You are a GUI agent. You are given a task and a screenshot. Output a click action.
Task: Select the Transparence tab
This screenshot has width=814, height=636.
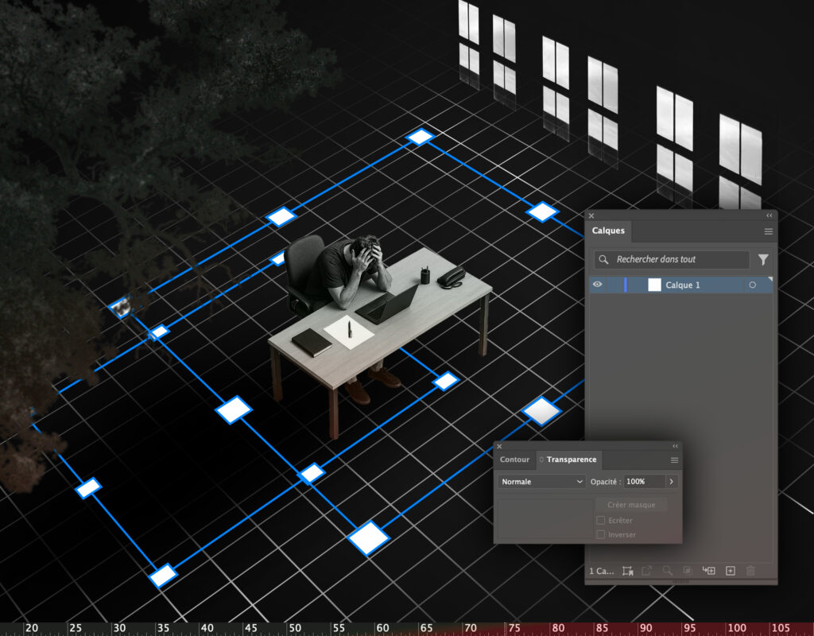(571, 460)
